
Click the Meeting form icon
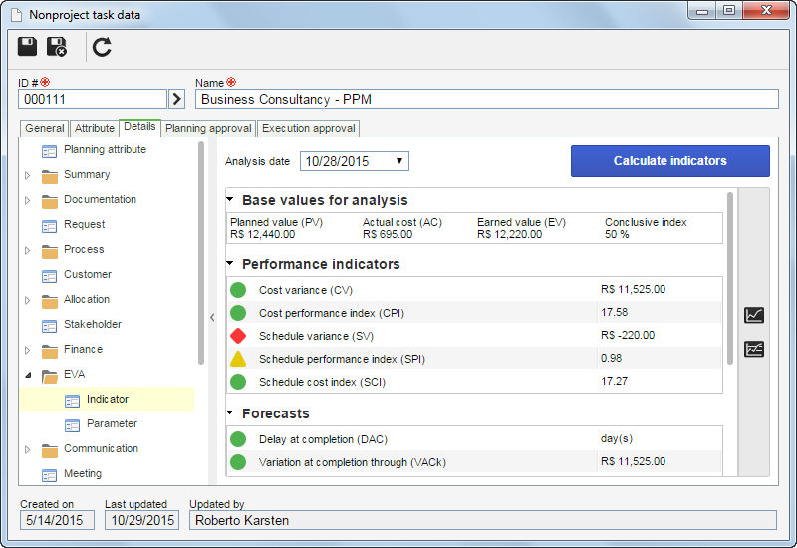[49, 475]
